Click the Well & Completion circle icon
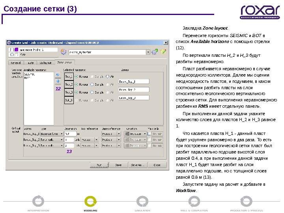 194,201
